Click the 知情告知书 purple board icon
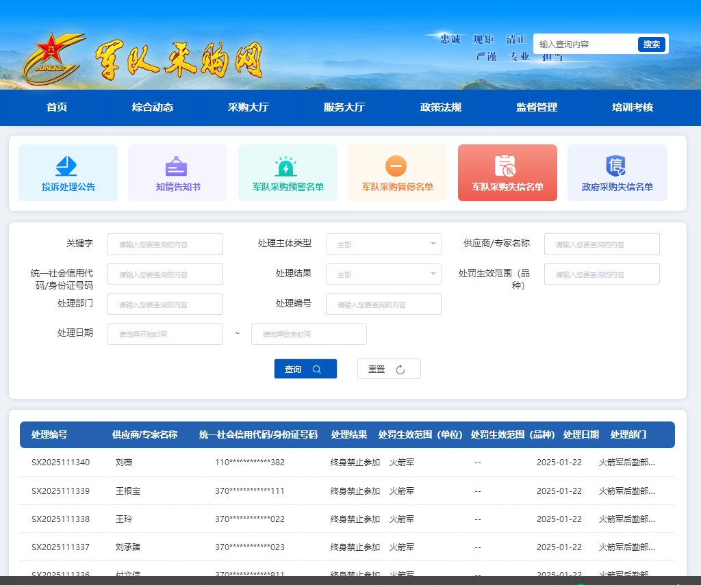Viewport: 701px width, 585px height. pyautogui.click(x=176, y=166)
